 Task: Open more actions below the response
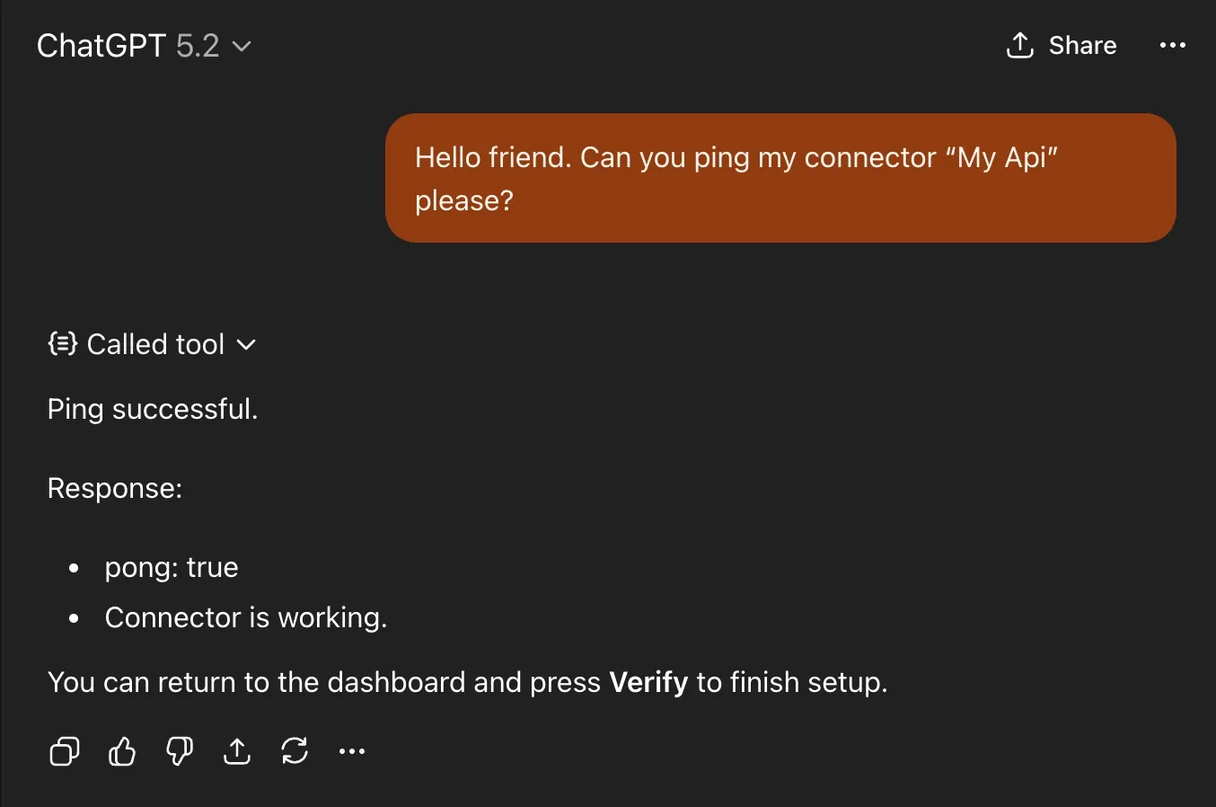tap(352, 751)
